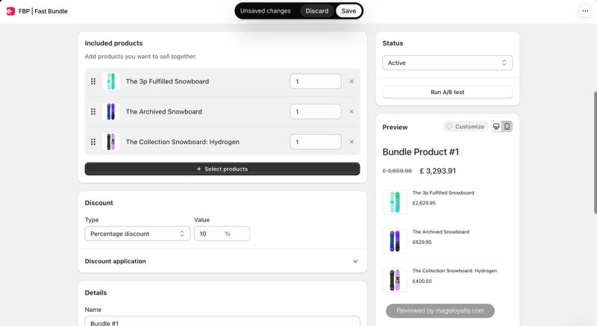This screenshot has height=326, width=597.
Task: Open the three-dot more options menu
Action: [585, 11]
